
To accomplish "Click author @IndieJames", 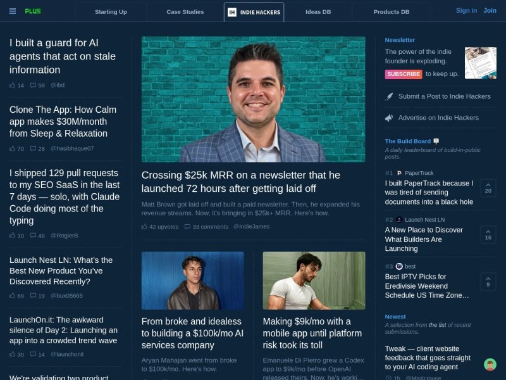I will click(251, 227).
